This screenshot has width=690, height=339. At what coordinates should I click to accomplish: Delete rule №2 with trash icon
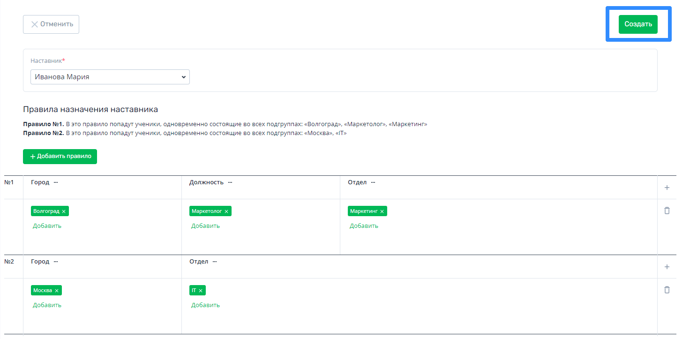point(667,290)
